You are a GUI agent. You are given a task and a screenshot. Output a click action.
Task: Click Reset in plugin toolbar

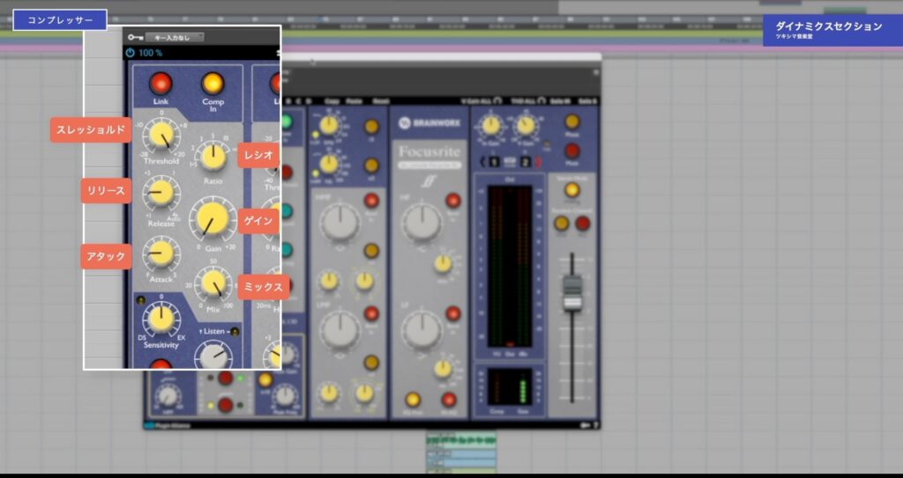pos(381,100)
